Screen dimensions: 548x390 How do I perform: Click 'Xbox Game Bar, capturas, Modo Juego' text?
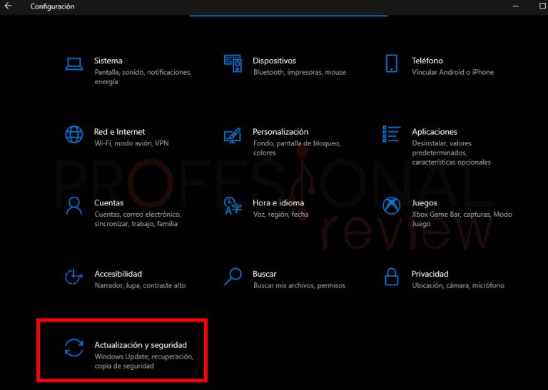pos(462,219)
